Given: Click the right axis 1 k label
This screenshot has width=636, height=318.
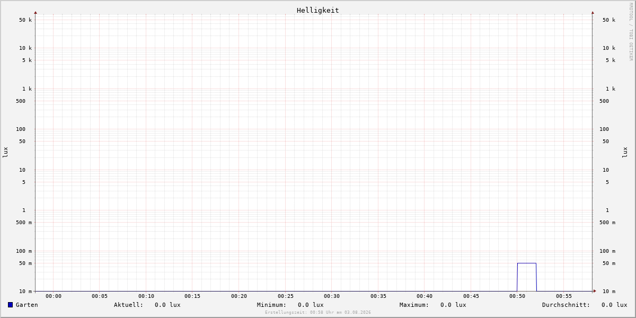Looking at the screenshot, I should 611,89.
